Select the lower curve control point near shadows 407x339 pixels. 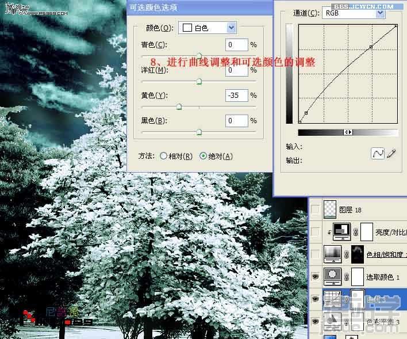pos(306,113)
